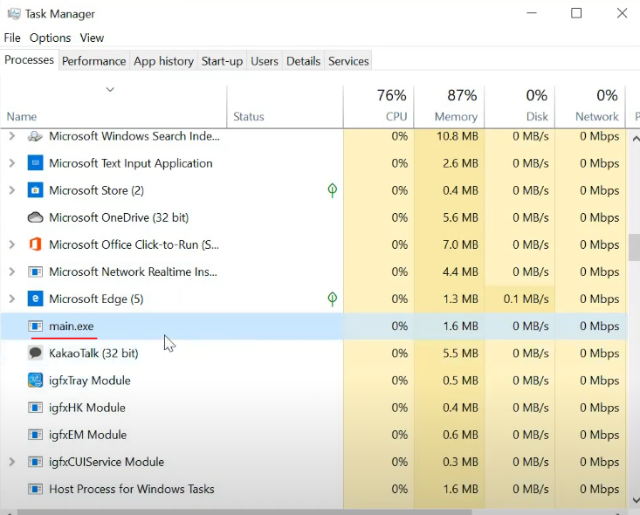The height and width of the screenshot is (515, 640).
Task: Sort by the Disk column header
Action: [520, 106]
